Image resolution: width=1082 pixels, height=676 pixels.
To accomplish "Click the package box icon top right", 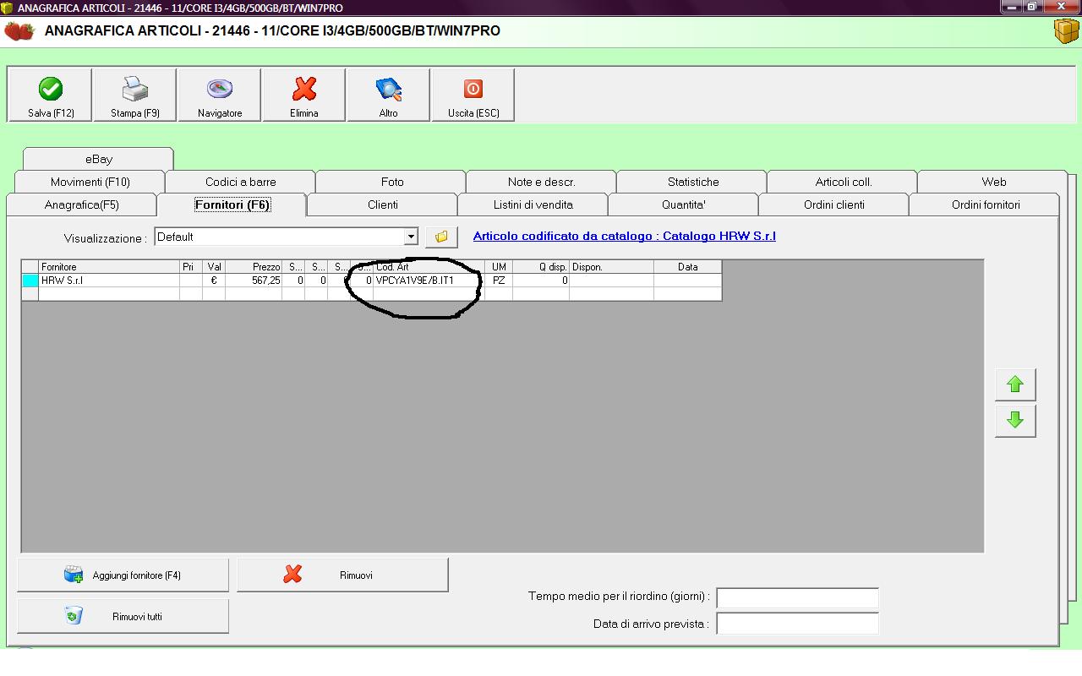I will tap(1066, 31).
